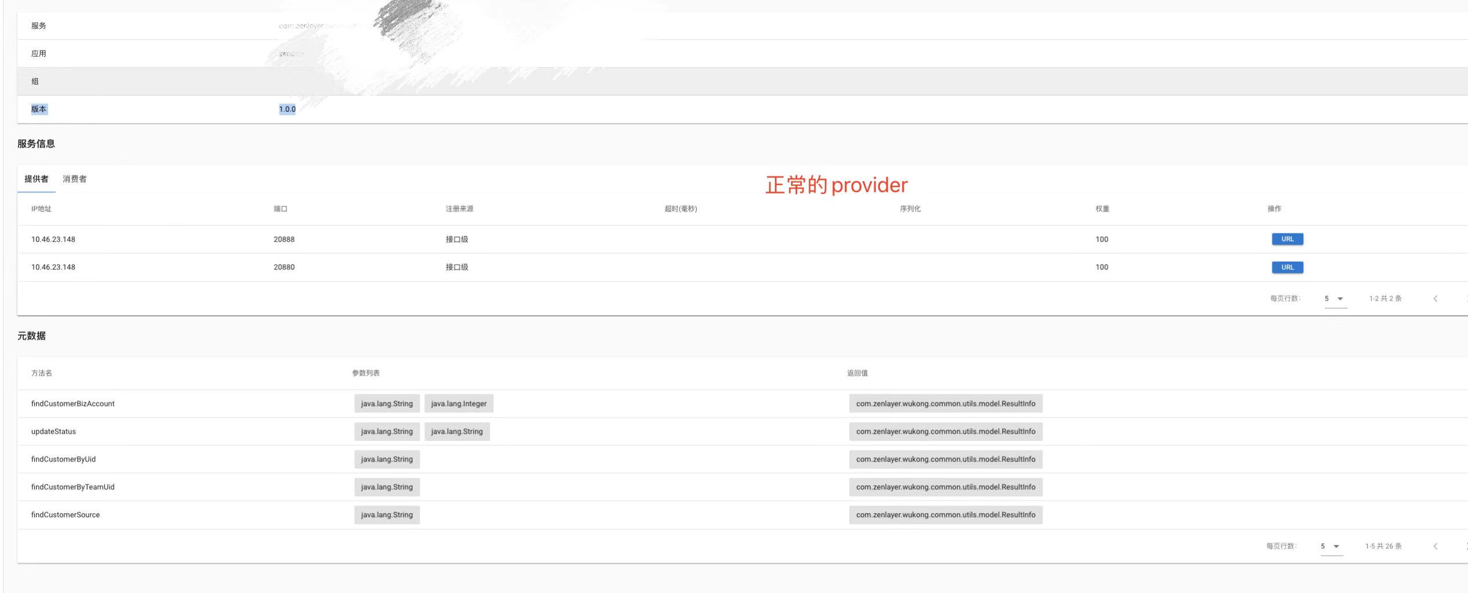Screen dimensions: 1468x593
Task: Click 1-5 共 26 条 pagination text
Action: pos(1383,546)
